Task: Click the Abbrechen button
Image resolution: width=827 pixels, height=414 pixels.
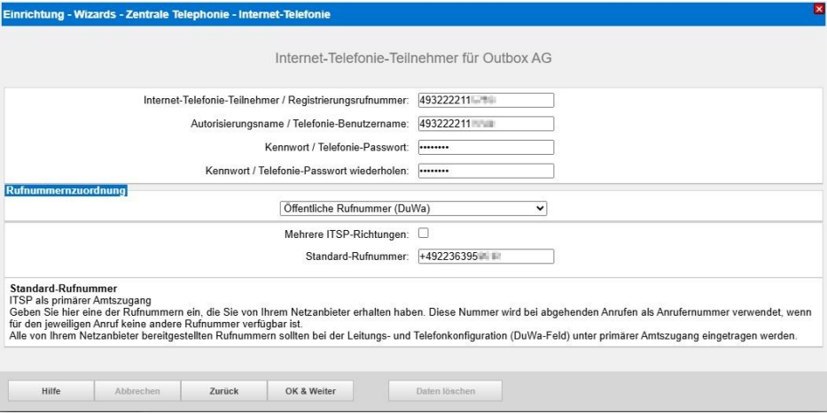Action: click(137, 391)
